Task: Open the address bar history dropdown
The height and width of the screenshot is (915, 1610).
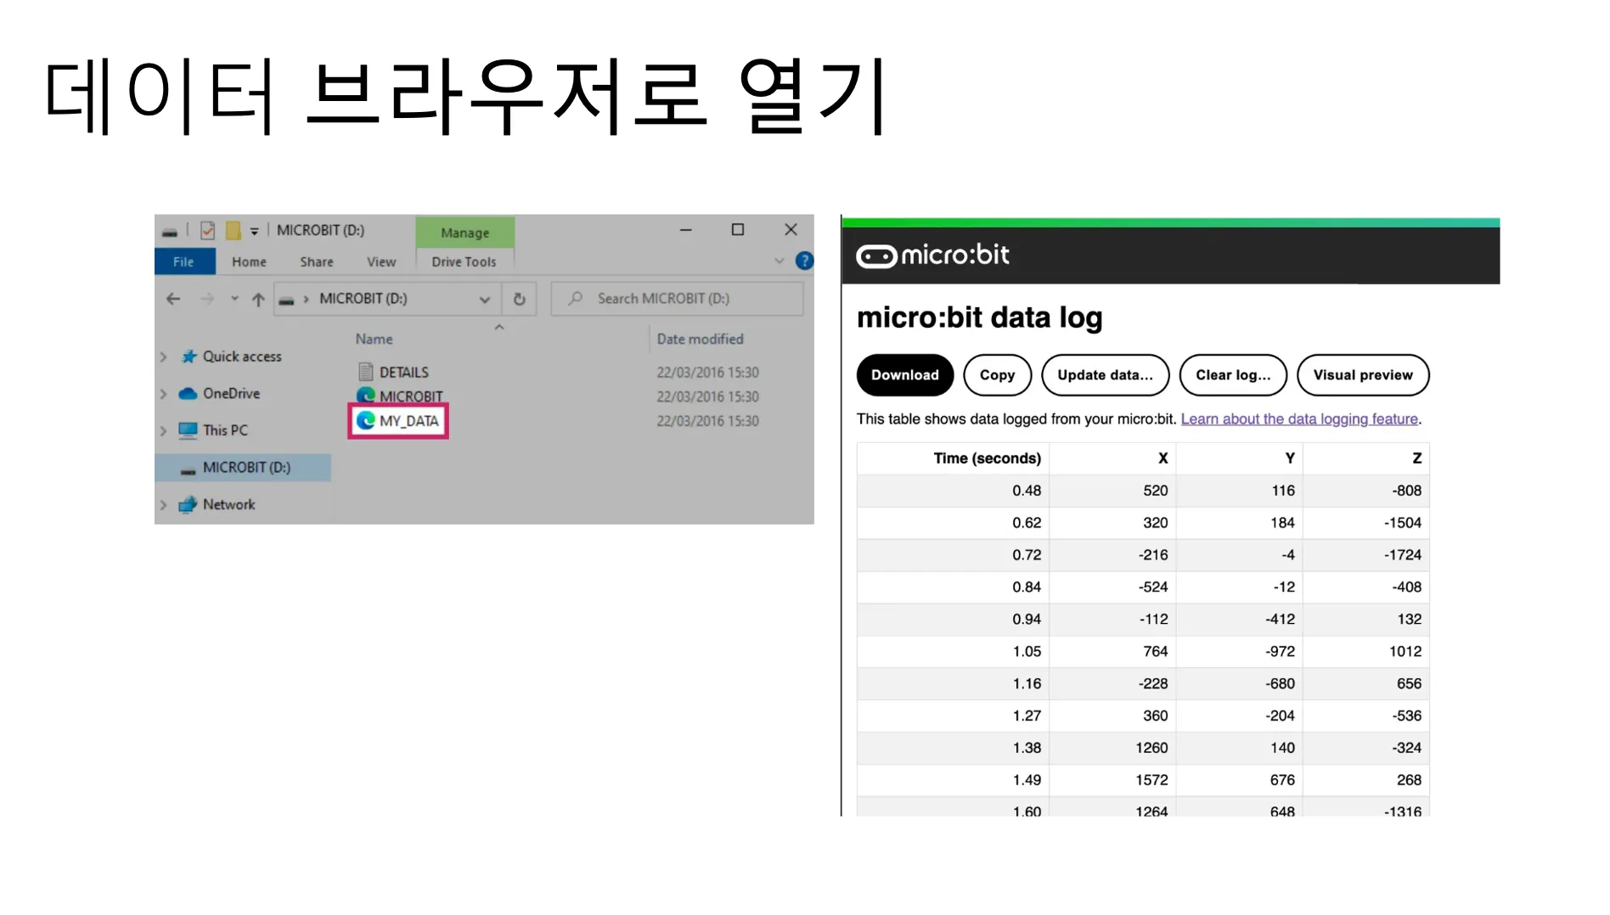Action: 484,299
